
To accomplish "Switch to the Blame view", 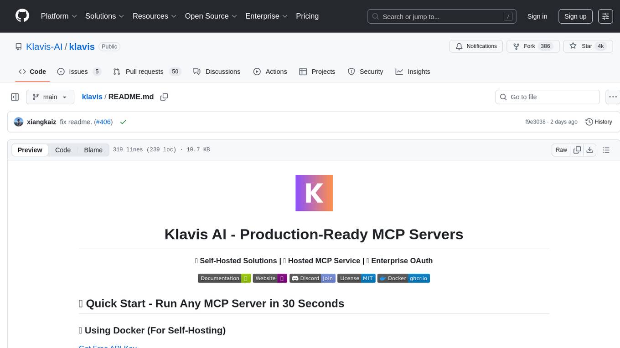I will coord(93,150).
